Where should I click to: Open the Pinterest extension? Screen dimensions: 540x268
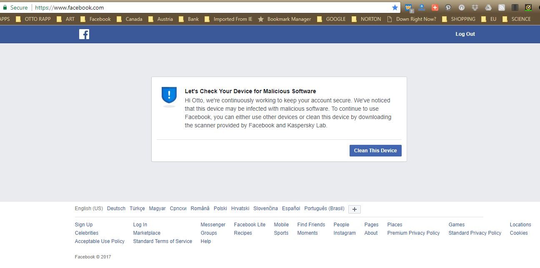tap(448, 7)
